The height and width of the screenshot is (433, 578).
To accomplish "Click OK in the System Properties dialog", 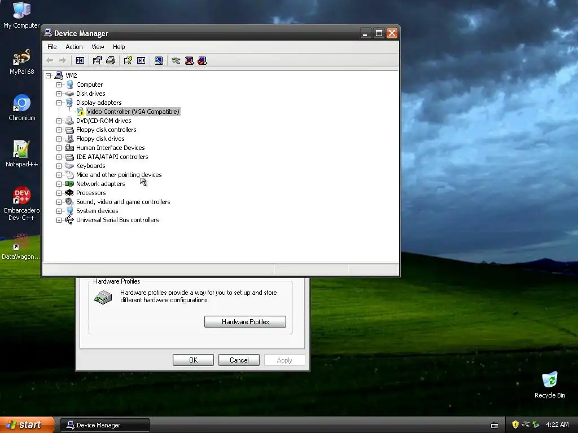I will click(193, 360).
